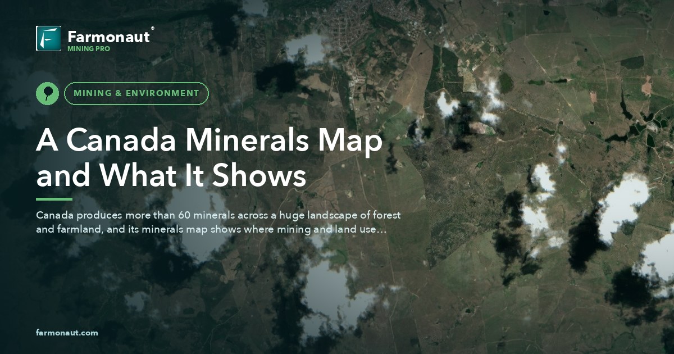This screenshot has width=674, height=354.
Task: Select the Mining & Environment tag
Action: [136, 93]
